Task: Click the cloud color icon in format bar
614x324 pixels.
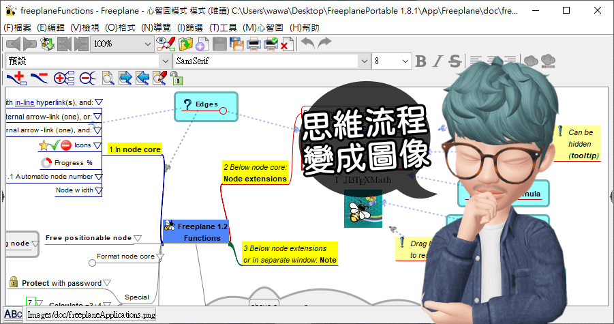Action: [548, 61]
